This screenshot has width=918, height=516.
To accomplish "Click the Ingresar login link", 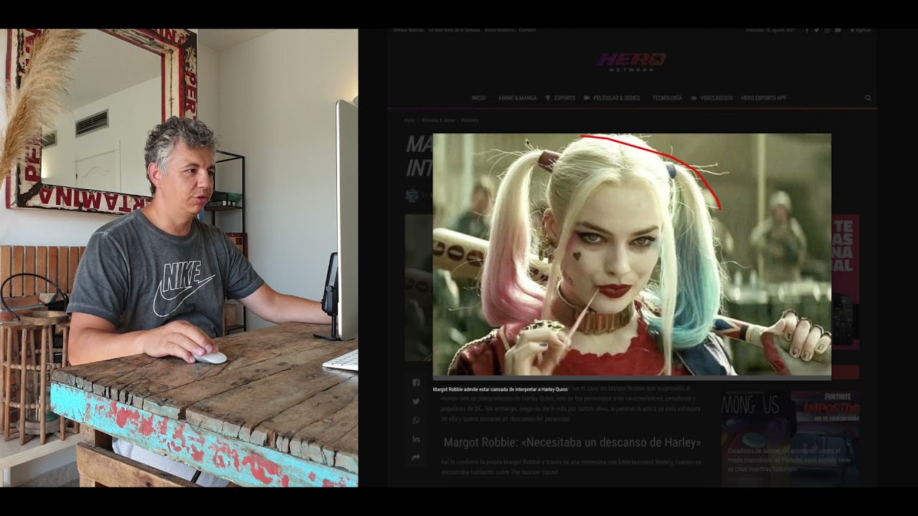I will pos(861,30).
